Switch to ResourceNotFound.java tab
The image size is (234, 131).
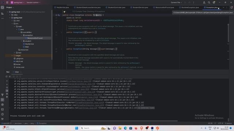tap(163, 7)
